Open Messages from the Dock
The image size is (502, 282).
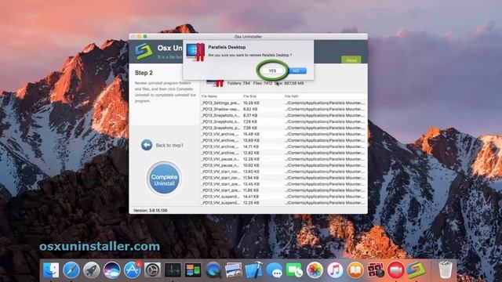[x=274, y=270]
